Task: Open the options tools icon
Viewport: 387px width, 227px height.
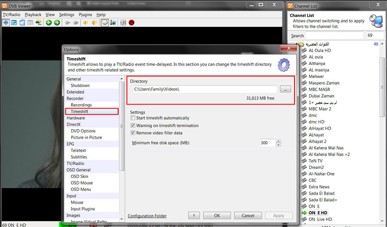Action: coord(123,23)
